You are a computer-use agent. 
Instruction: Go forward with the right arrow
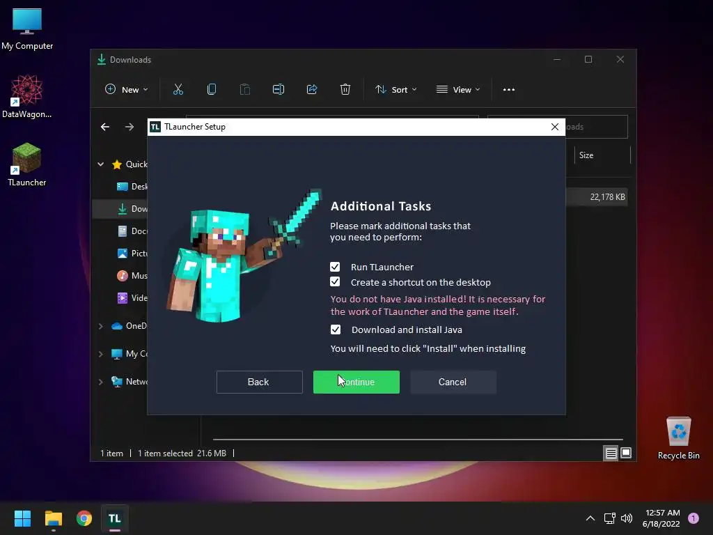tap(130, 127)
